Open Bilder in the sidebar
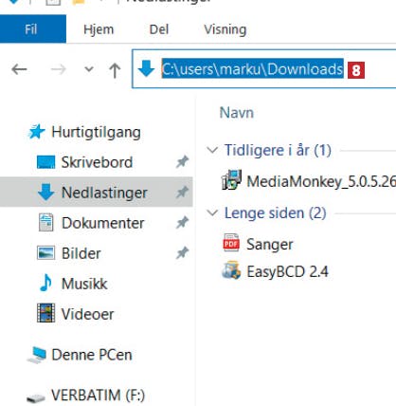The image size is (396, 406). (81, 253)
